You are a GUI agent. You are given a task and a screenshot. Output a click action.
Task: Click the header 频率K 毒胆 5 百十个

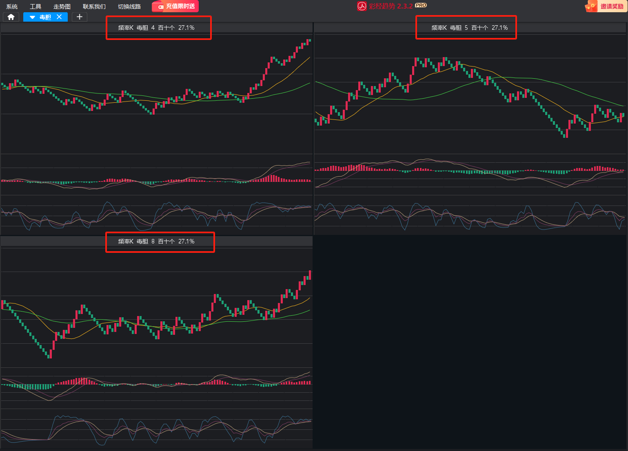click(x=470, y=28)
